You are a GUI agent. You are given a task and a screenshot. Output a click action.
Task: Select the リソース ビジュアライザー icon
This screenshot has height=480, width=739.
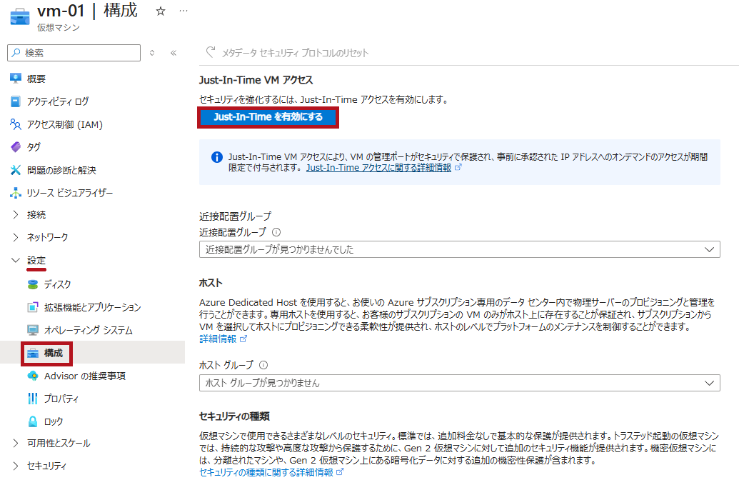click(x=14, y=191)
